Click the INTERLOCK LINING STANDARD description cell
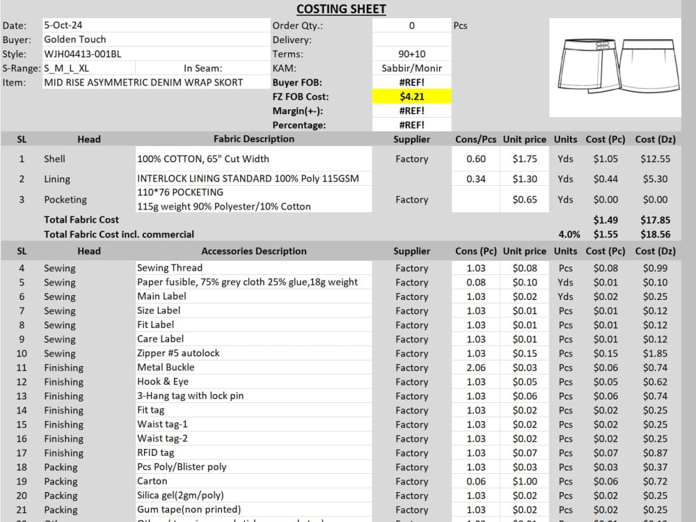This screenshot has height=522, width=696. [x=253, y=178]
